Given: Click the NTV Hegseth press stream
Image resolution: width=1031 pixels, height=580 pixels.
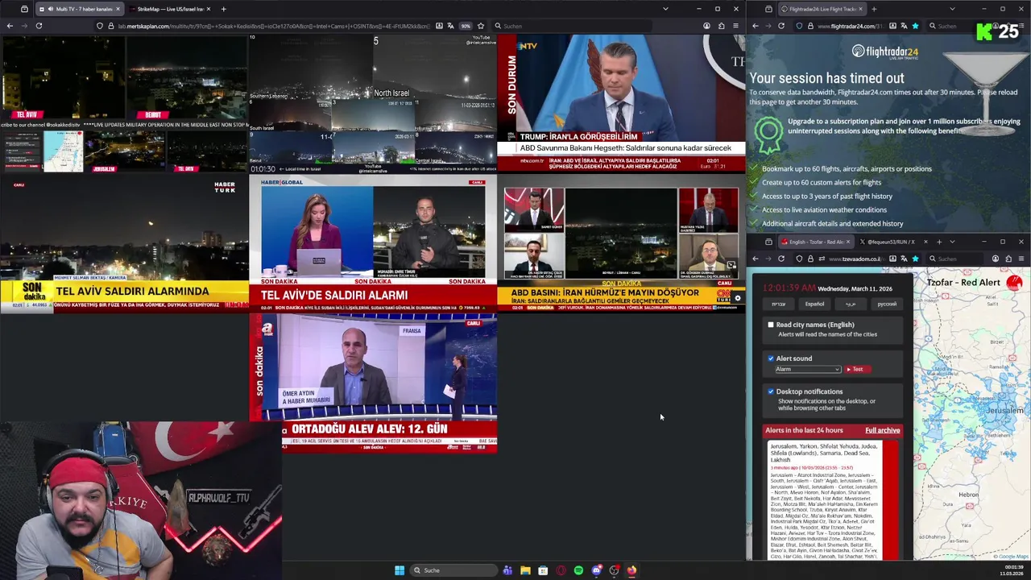Looking at the screenshot, I should pyautogui.click(x=621, y=103).
